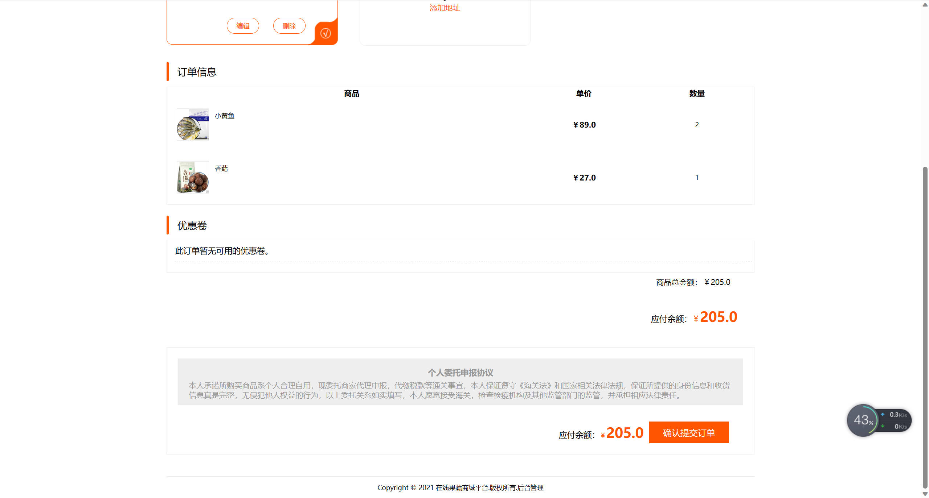This screenshot has height=498, width=929.
Task: Open the 香菇 product image
Action: coord(192,177)
